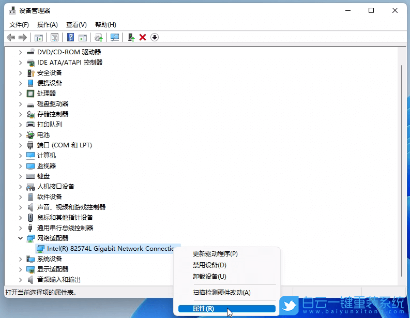
Task: Select the 音频输入和输出 speaker icon
Action: 31,280
